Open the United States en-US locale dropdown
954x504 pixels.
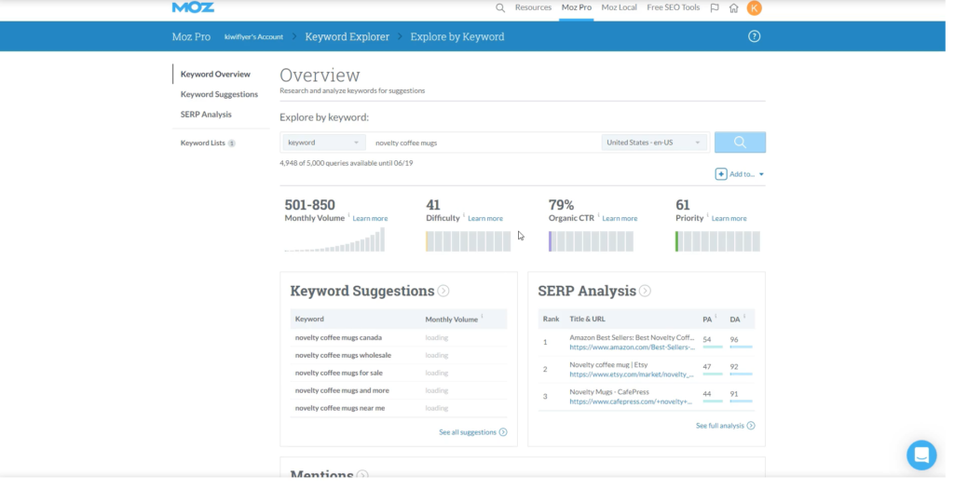coord(654,143)
